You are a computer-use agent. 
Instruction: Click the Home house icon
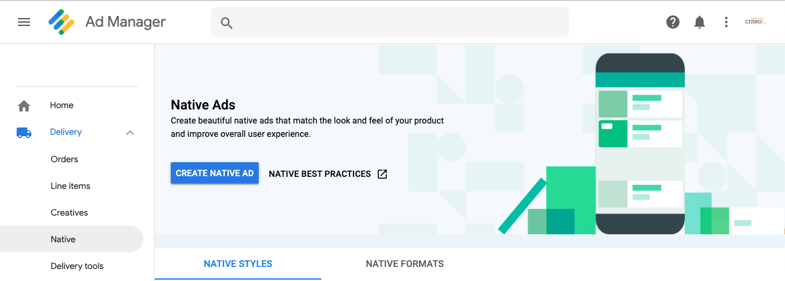tap(24, 105)
